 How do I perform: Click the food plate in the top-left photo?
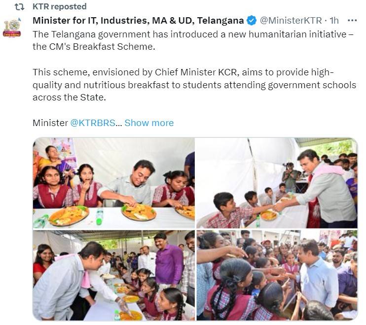point(69,216)
